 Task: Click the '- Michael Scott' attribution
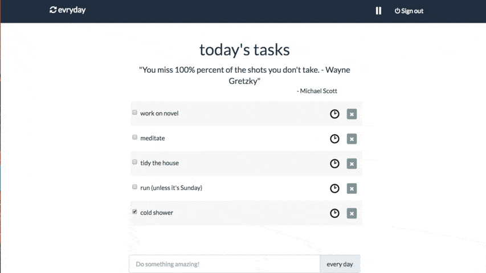317,91
